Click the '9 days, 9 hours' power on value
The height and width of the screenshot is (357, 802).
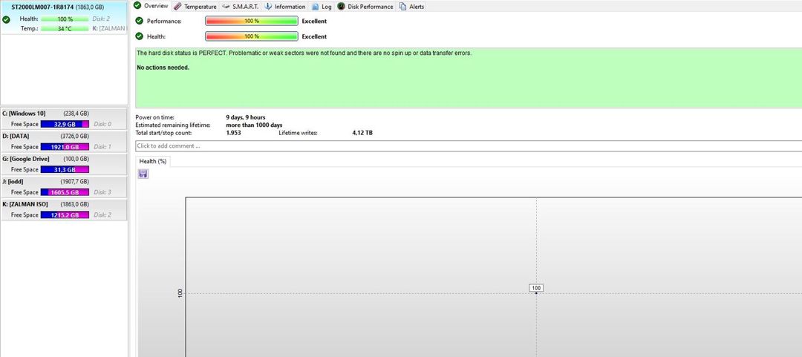[x=246, y=117]
